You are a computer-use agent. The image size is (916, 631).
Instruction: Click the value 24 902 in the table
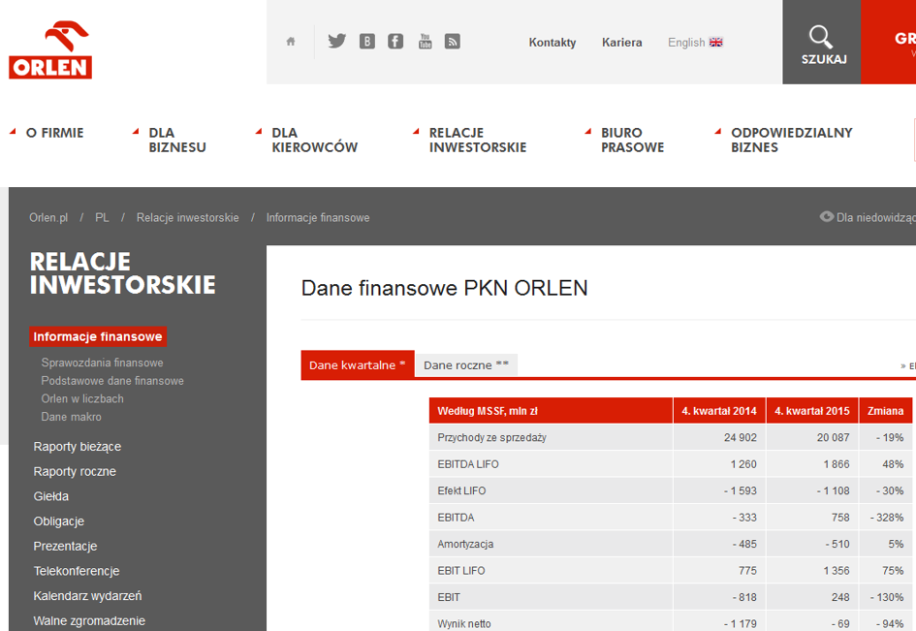(741, 437)
